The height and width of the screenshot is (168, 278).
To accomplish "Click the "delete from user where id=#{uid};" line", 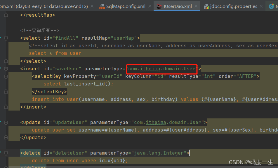I will tap(80, 161).
